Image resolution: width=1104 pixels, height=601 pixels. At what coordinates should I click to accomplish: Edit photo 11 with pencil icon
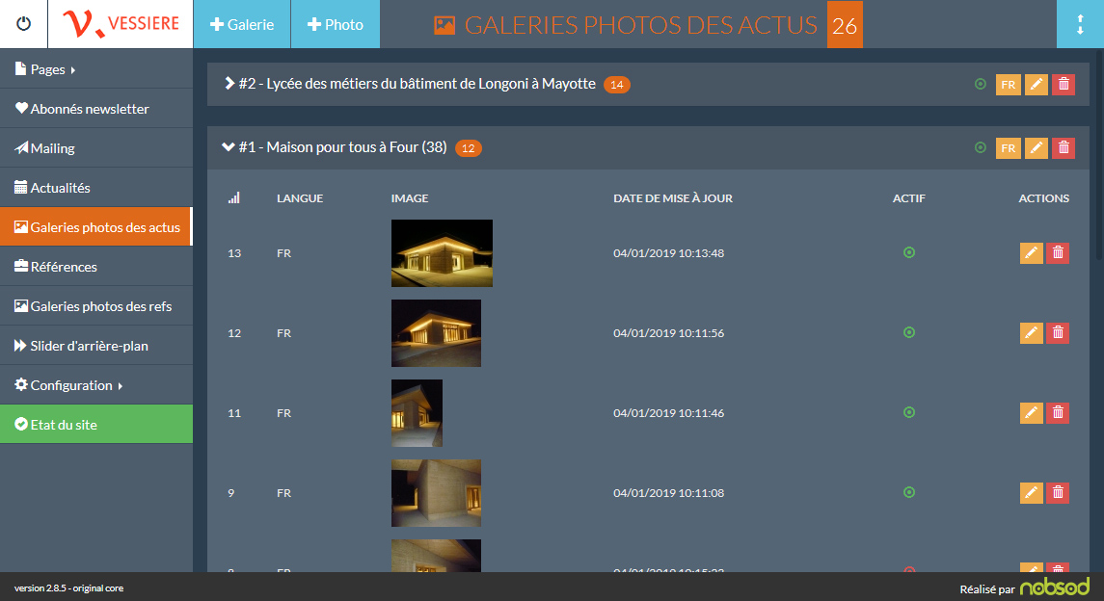pos(1032,413)
